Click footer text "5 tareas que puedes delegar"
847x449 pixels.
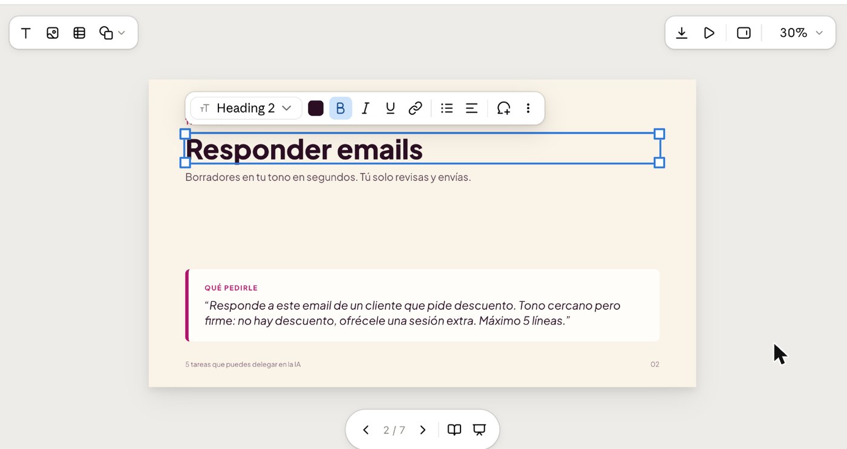click(x=243, y=364)
